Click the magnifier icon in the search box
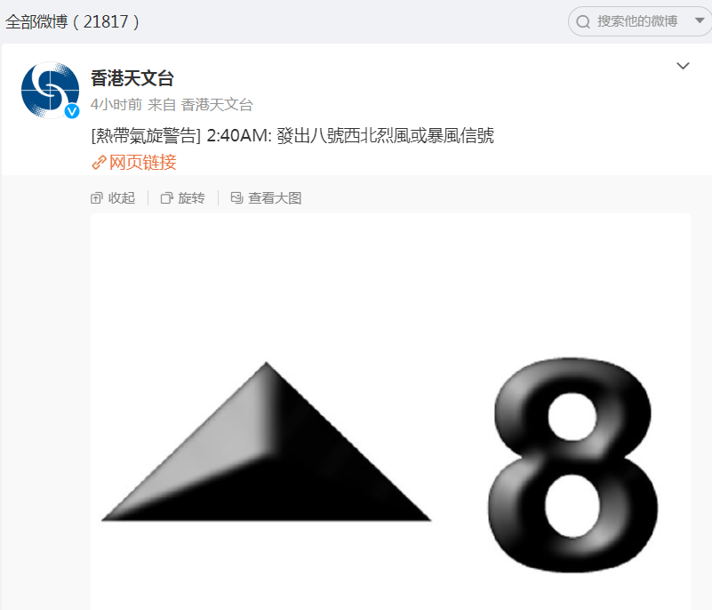The width and height of the screenshot is (712, 610). pyautogui.click(x=583, y=22)
